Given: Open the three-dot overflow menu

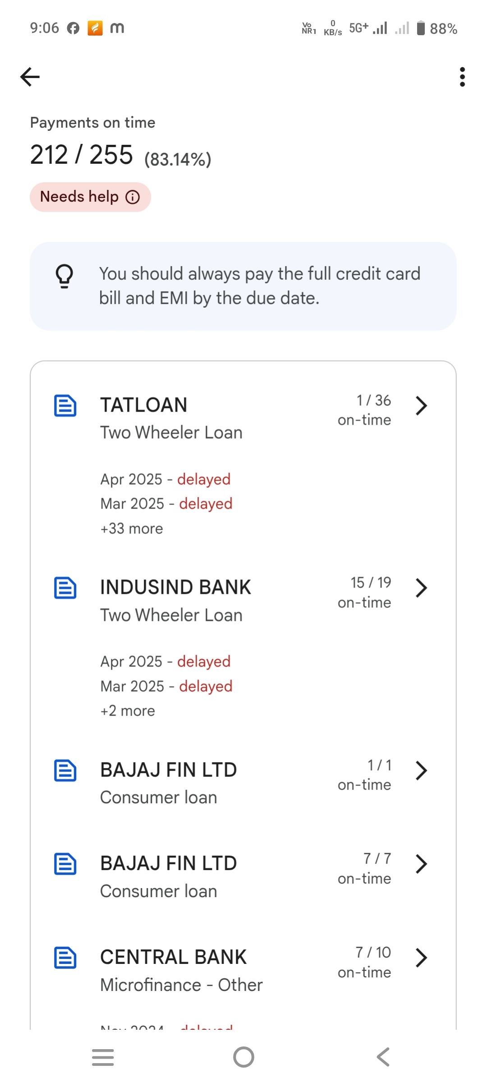Looking at the screenshot, I should 462,77.
